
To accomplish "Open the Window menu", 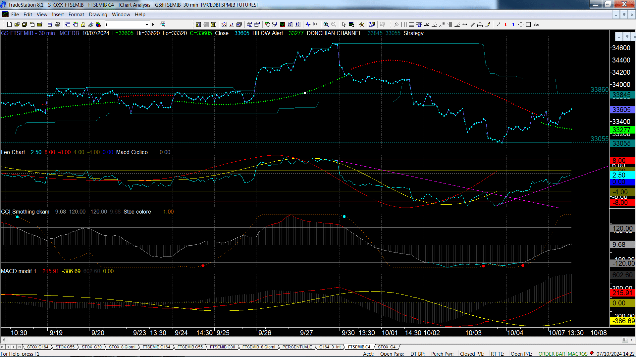I will coord(121,15).
